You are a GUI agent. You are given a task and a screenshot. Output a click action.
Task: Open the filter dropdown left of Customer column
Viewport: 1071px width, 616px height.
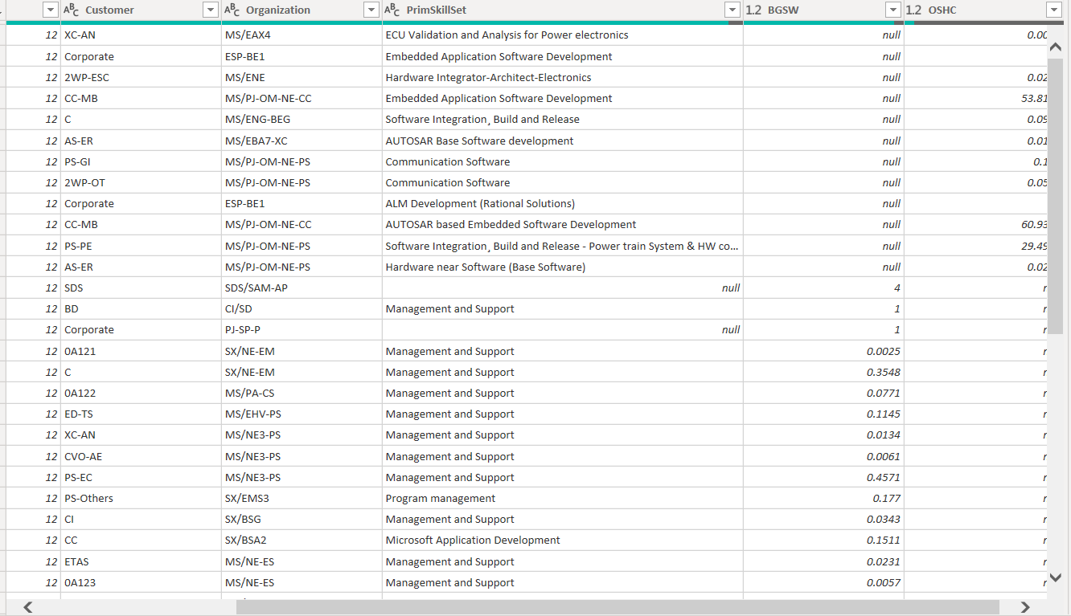pyautogui.click(x=51, y=10)
